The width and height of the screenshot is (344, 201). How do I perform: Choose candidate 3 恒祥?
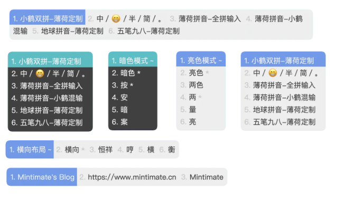[101, 150]
